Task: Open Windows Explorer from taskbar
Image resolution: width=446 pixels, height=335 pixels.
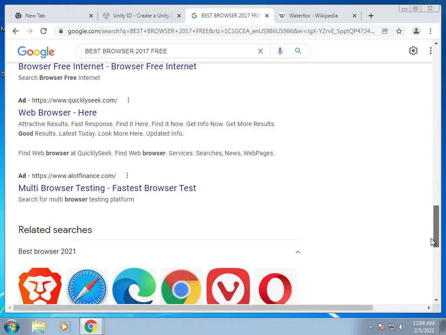Action: pos(39,326)
